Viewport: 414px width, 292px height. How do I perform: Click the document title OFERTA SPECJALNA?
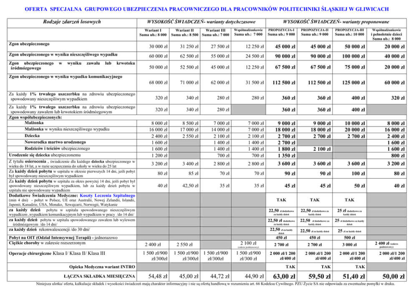207,8
